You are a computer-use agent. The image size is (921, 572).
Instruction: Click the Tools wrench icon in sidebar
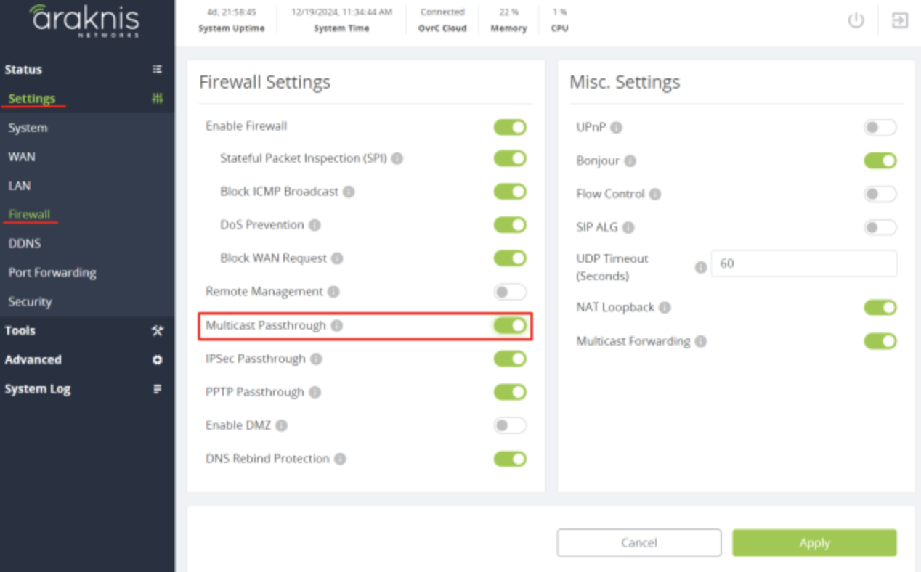pos(157,330)
